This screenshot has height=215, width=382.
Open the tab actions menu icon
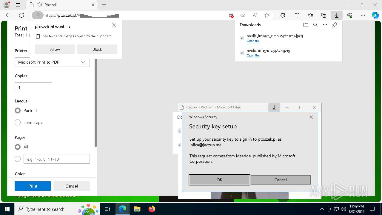(x=18, y=5)
